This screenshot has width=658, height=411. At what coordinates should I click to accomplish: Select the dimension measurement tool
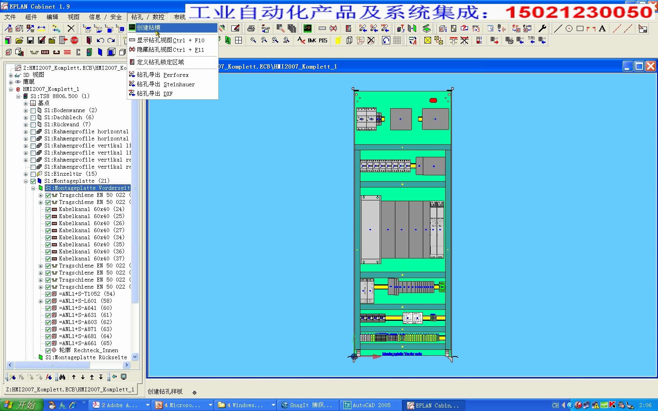(x=591, y=28)
